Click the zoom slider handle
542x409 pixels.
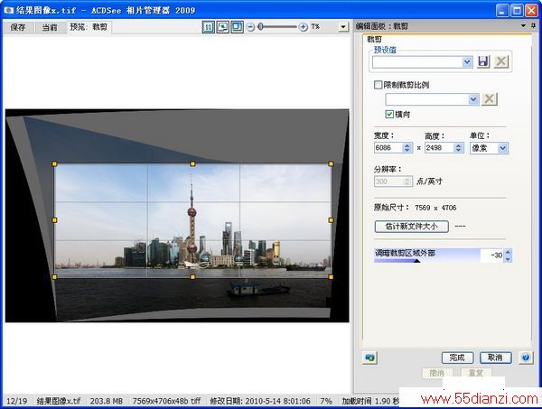261,26
